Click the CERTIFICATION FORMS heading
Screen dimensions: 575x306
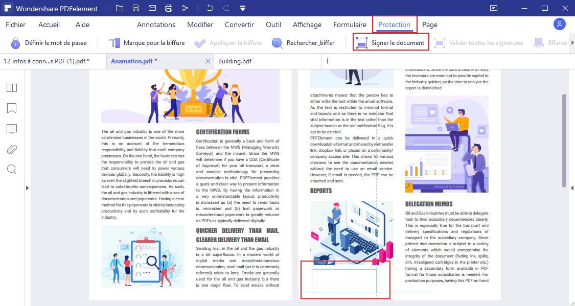[x=223, y=132]
